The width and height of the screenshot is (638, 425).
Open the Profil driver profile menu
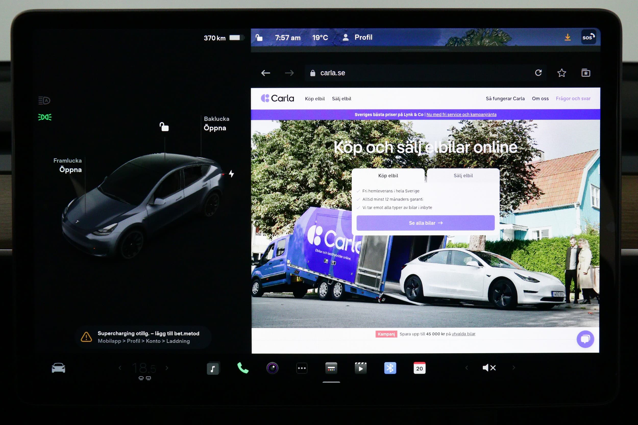coord(357,37)
